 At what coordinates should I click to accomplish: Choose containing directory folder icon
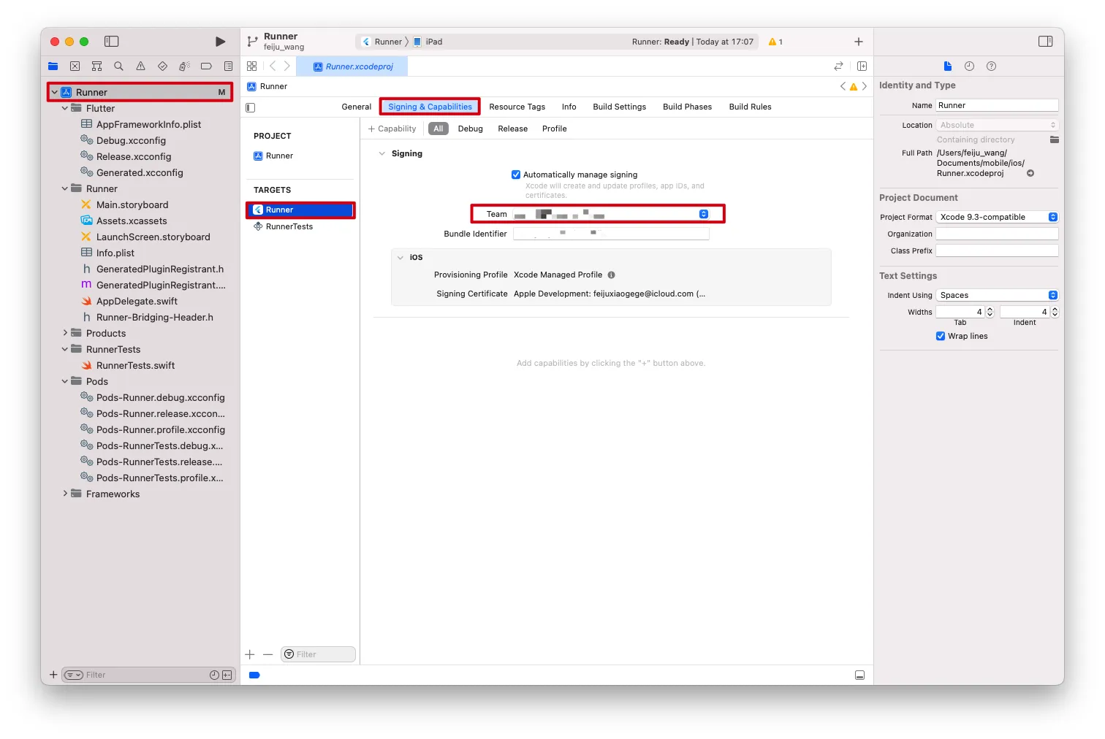coord(1054,139)
